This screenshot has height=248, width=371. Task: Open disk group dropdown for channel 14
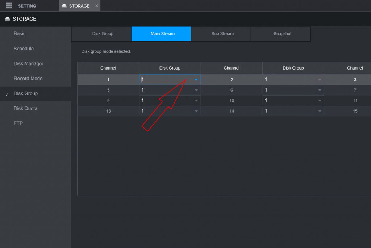[x=319, y=111]
